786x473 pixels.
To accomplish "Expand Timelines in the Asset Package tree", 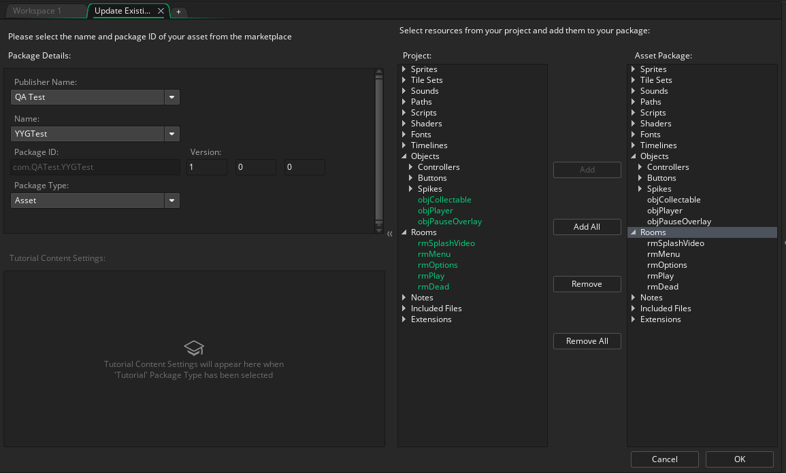I will tap(633, 145).
